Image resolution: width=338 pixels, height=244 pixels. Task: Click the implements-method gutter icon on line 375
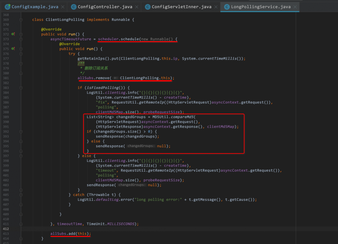[13, 49]
